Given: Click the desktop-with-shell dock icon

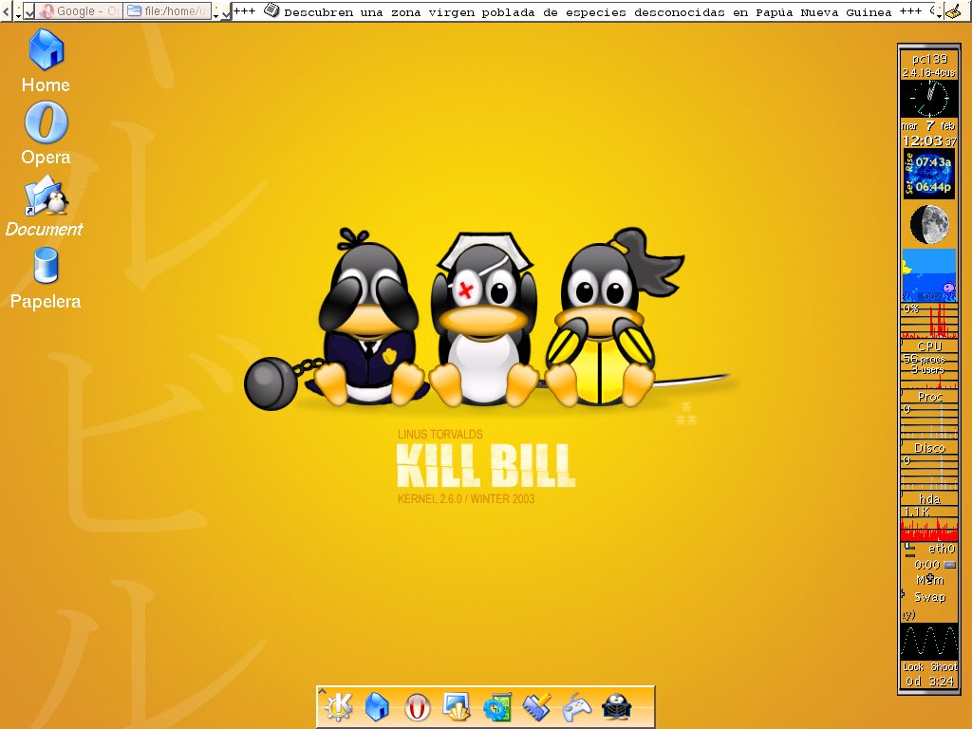Looking at the screenshot, I should (457, 706).
